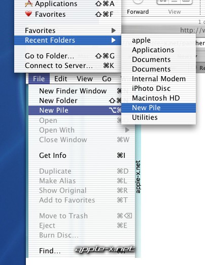The width and height of the screenshot is (205, 265).
Task: Expand the Open With submenu arrow
Action: pyautogui.click(x=127, y=130)
